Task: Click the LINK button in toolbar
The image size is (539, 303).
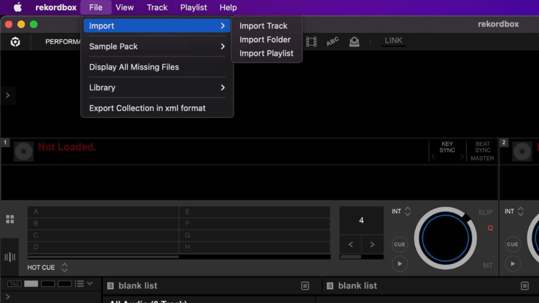Action: coord(393,41)
